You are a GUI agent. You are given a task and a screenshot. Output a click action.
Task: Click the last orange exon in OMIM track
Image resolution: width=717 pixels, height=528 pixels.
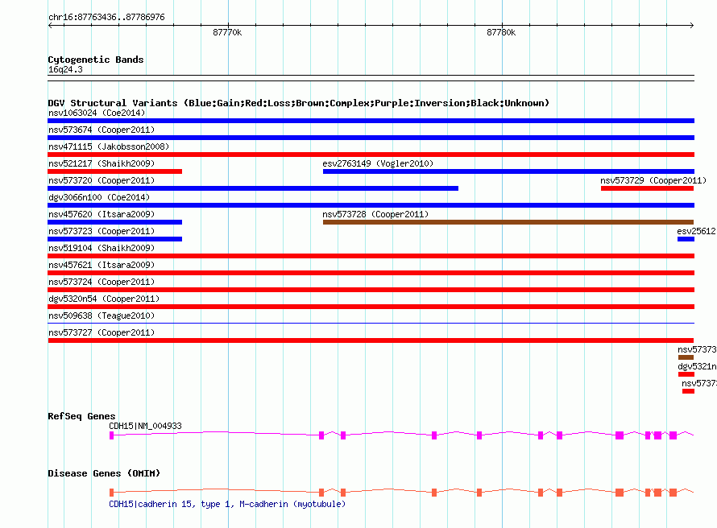tap(673, 493)
